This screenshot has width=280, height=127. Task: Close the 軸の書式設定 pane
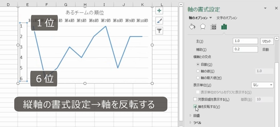coord(276,8)
